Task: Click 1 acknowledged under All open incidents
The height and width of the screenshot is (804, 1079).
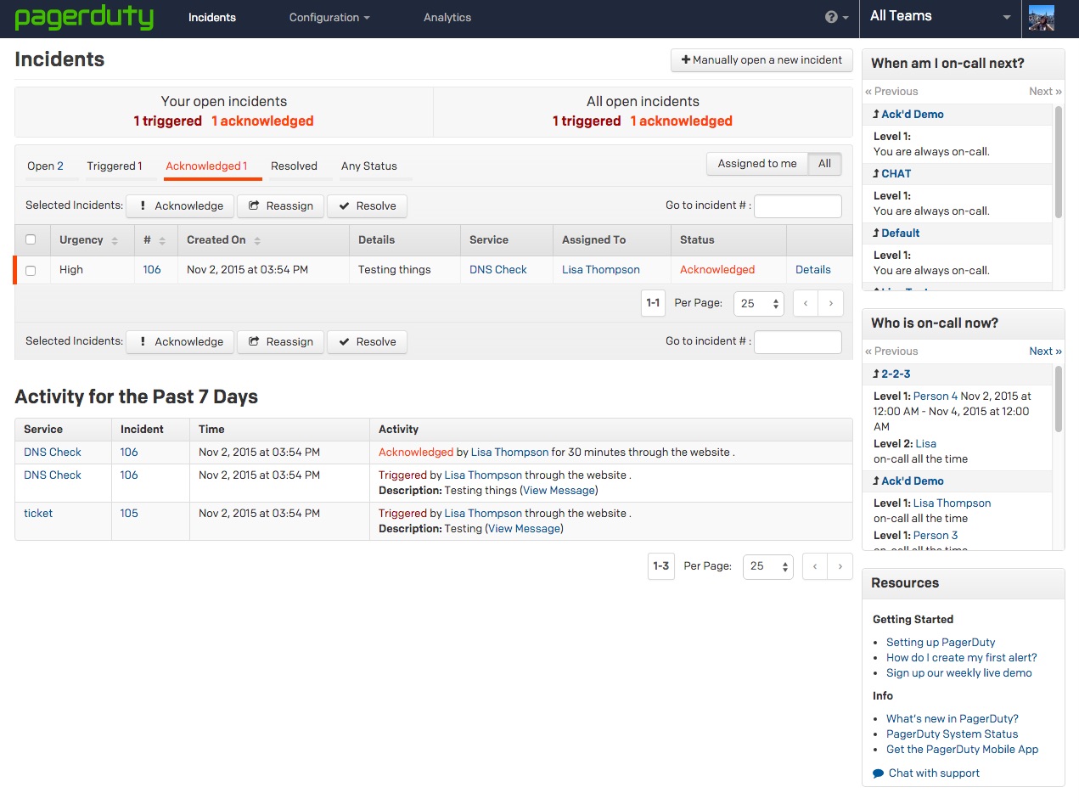Action: pos(681,121)
